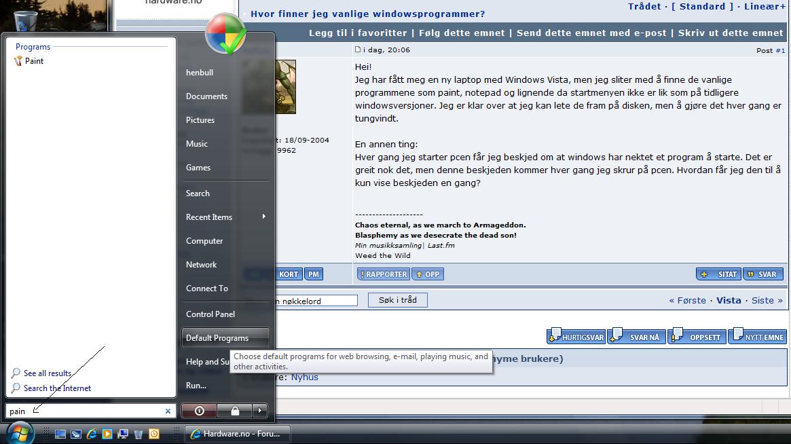Click the SITAT quote button
Screen dimensions: 791x444
(x=719, y=274)
